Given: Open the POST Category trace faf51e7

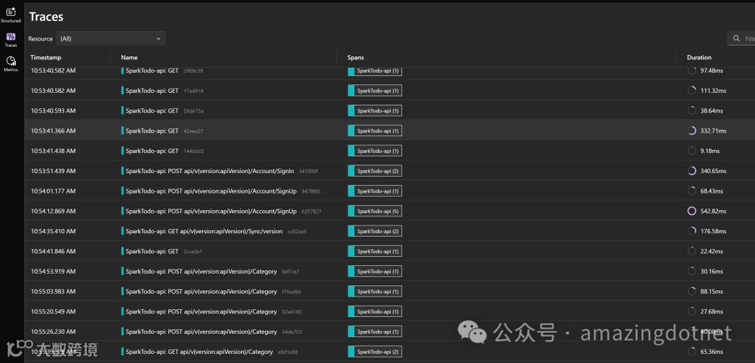Looking at the screenshot, I should point(210,272).
